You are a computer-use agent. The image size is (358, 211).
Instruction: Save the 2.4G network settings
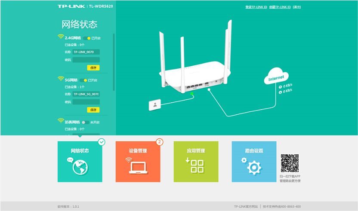coord(93,68)
